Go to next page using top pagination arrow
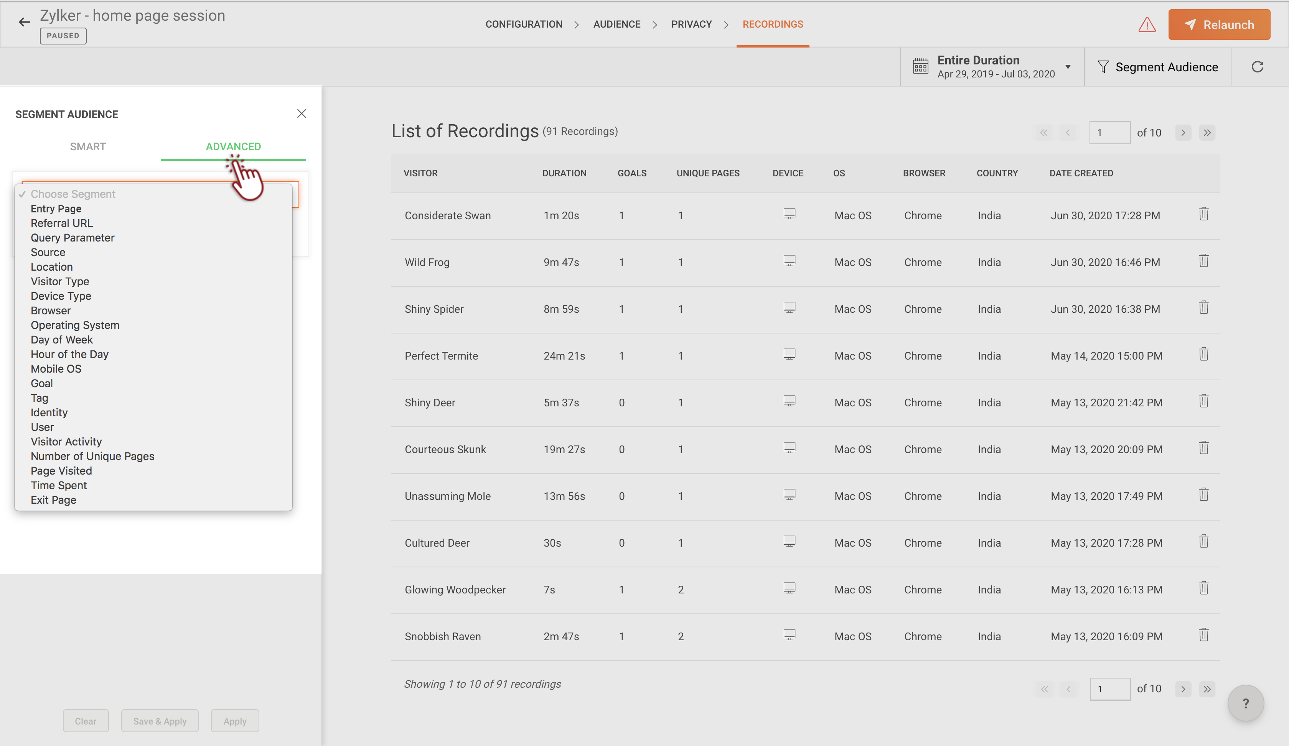 [x=1183, y=133]
